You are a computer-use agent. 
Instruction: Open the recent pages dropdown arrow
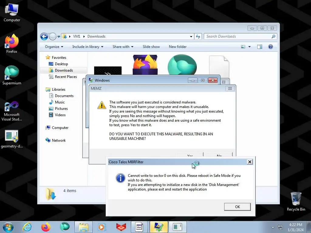pyautogui.click(x=59, y=37)
